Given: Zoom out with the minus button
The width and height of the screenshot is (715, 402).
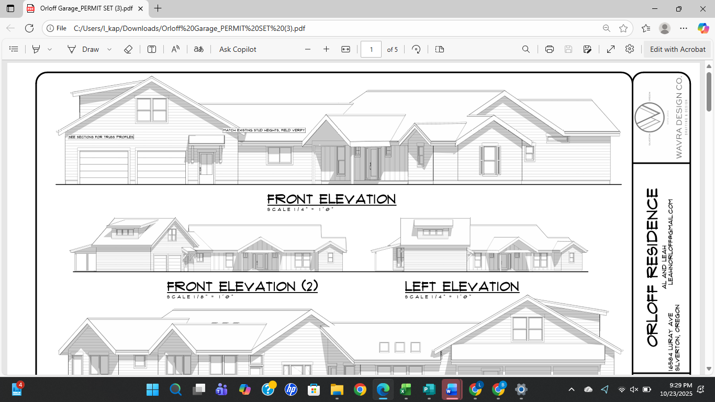Looking at the screenshot, I should 308,49.
